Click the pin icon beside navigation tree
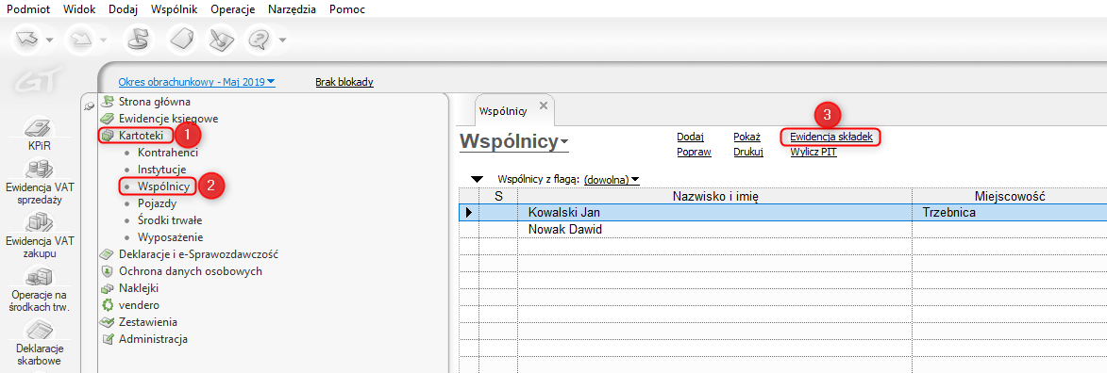Screen dimensions: 1107x373 tap(89, 105)
